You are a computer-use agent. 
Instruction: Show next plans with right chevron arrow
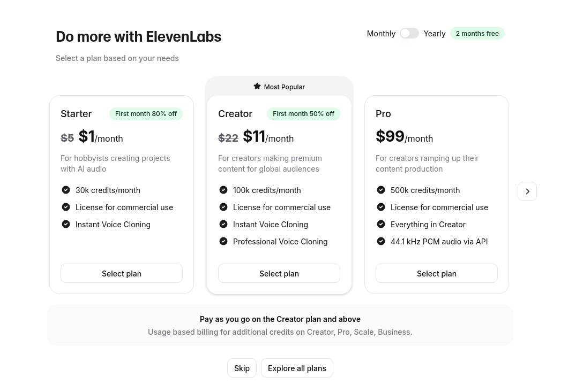(x=527, y=191)
